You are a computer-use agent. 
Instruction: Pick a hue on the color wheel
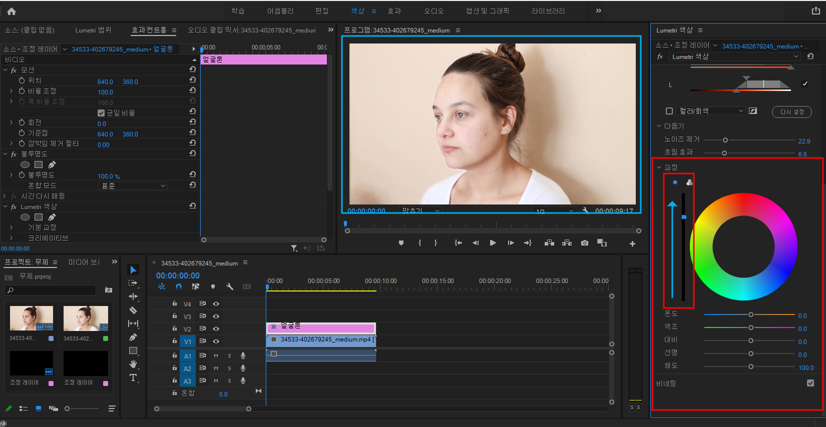coord(743,247)
